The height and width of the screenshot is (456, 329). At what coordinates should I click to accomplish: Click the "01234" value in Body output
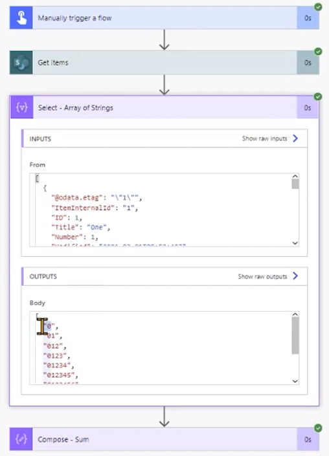coord(58,365)
